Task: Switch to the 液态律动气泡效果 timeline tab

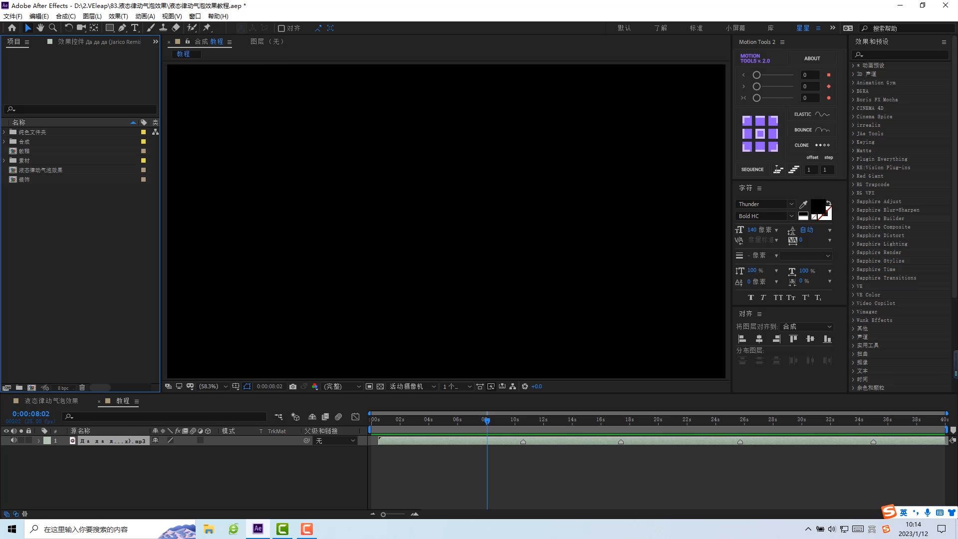Action: (51, 401)
